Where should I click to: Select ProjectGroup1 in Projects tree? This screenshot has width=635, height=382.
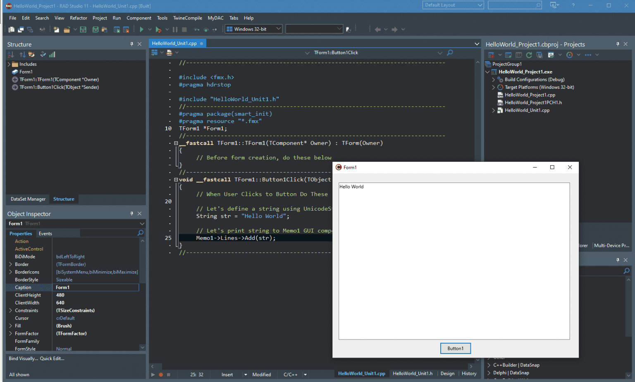coord(507,64)
